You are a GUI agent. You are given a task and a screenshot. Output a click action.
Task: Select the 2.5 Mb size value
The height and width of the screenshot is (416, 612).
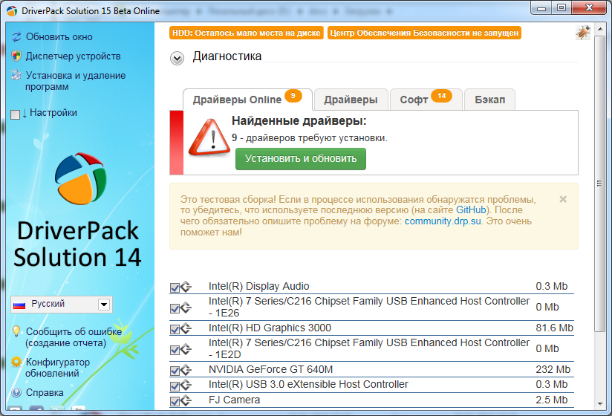(552, 400)
